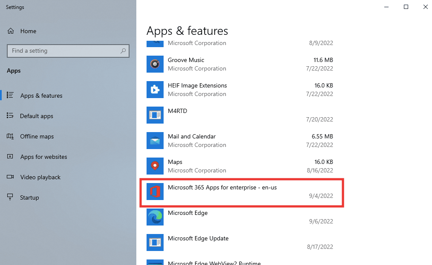Click the Startup sidebar icon
This screenshot has width=432, height=265.
click(10, 197)
